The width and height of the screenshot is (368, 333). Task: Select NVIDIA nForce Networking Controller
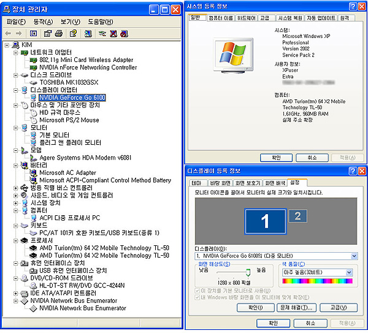(88, 67)
